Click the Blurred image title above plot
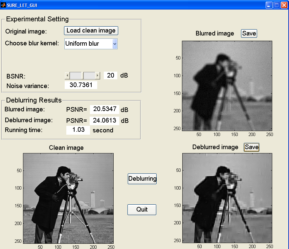Screen dimensions: 289x249 [215, 34]
